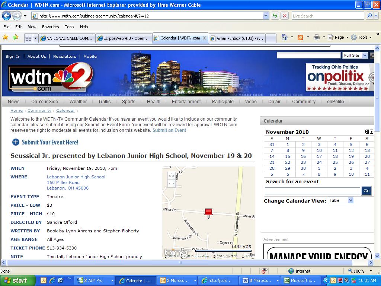Image resolution: width=381 pixels, height=286 pixels.
Task: Open the zoom level 100% dropdown
Action: (x=371, y=271)
